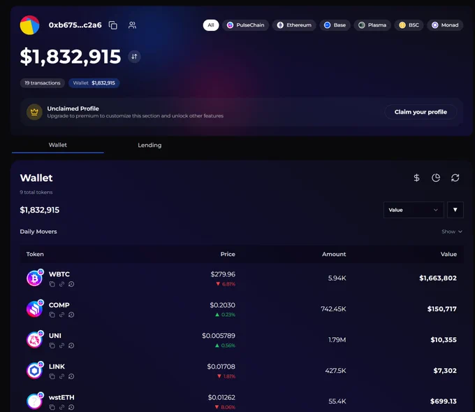Screen dimensions: 475x412
Task: Toggle the balance swap arrows icon
Action: [134, 57]
